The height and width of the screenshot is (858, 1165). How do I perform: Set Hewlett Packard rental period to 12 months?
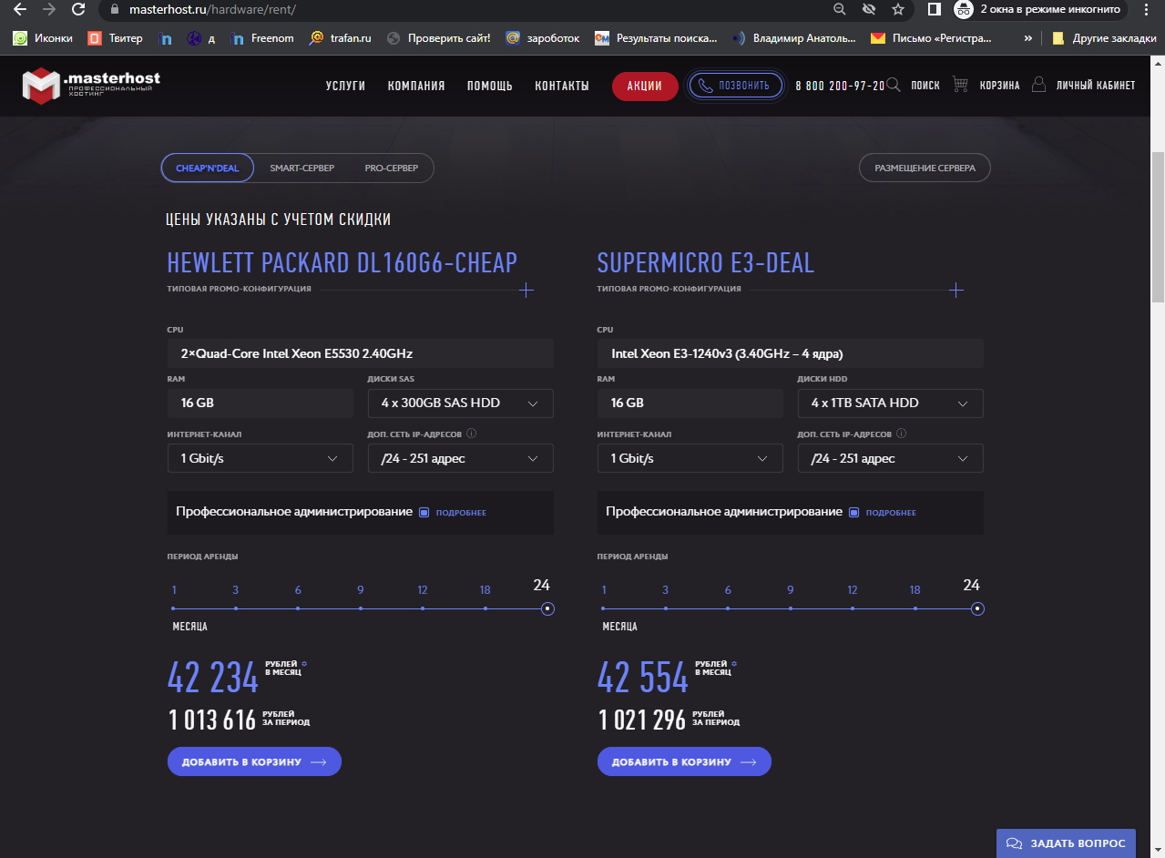pos(423,608)
